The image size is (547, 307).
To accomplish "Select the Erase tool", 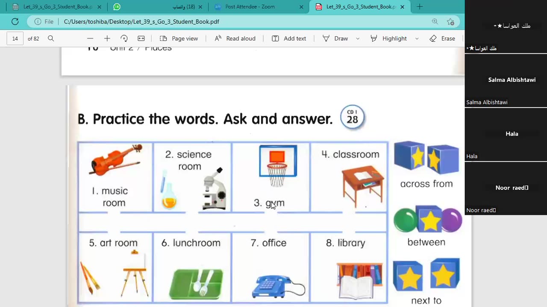I will (x=442, y=38).
